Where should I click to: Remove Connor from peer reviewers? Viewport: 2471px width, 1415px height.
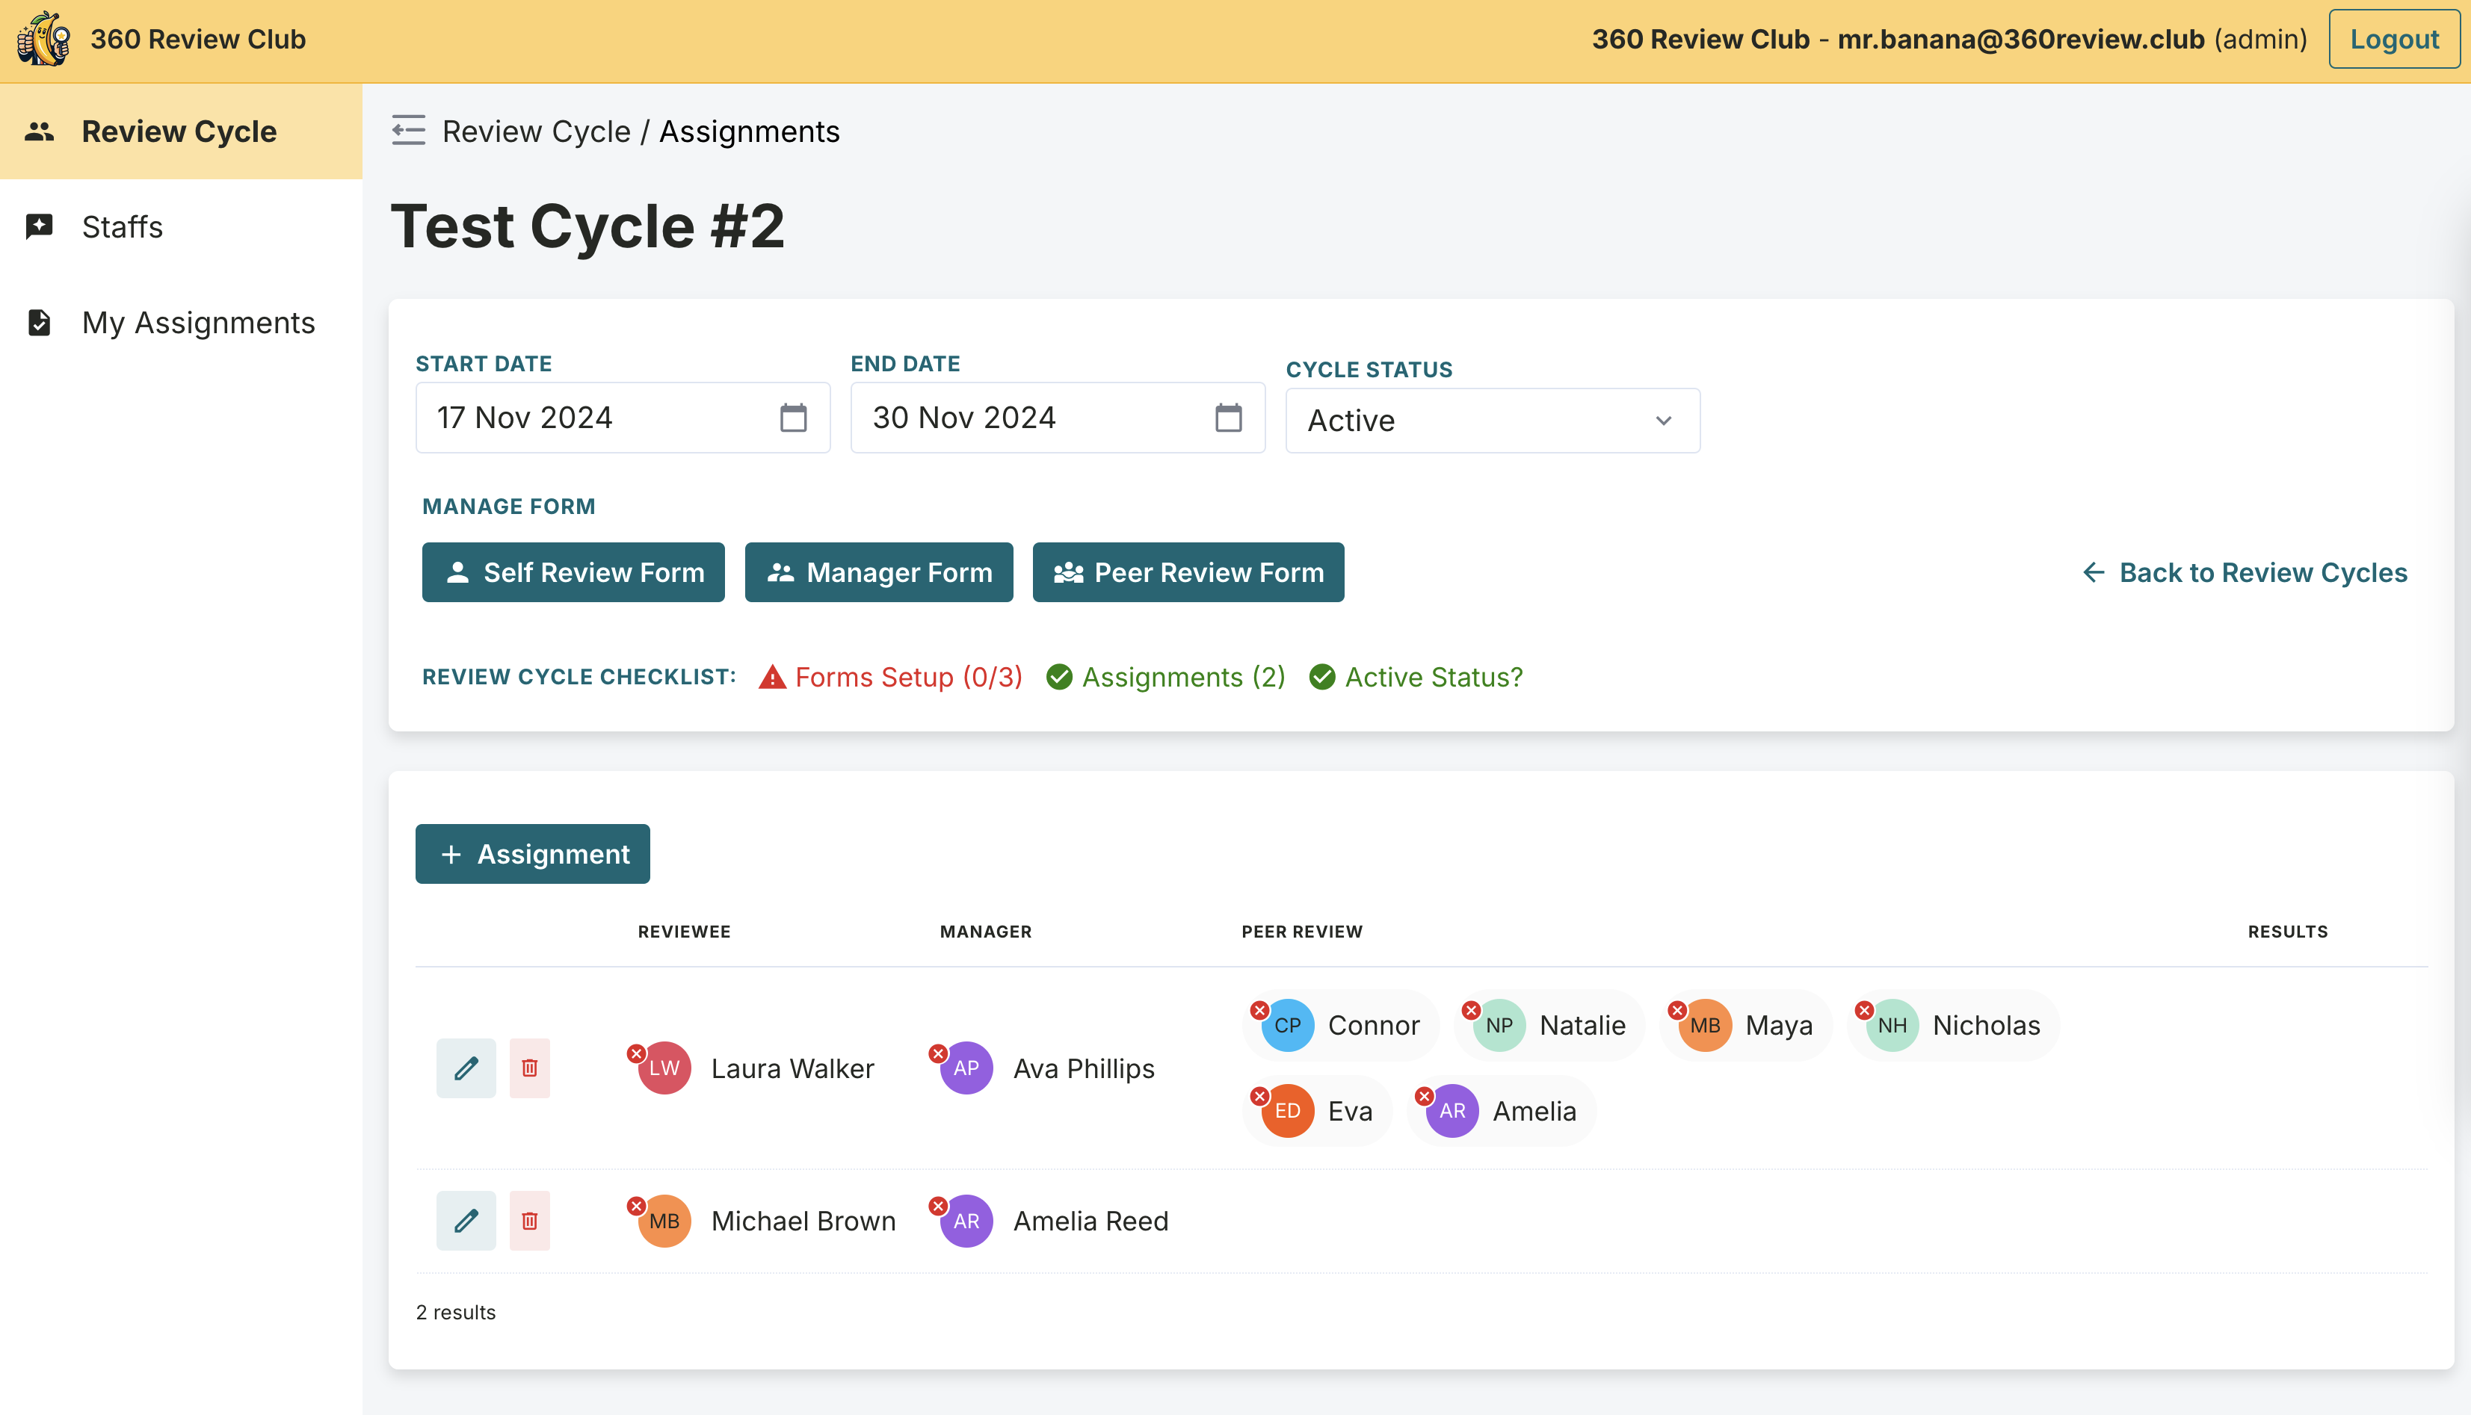pyautogui.click(x=1259, y=1011)
